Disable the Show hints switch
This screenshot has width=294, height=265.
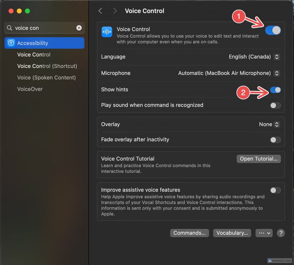pos(275,90)
